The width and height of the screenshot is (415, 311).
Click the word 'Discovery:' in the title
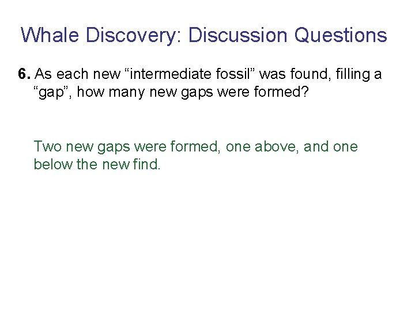[x=134, y=35]
